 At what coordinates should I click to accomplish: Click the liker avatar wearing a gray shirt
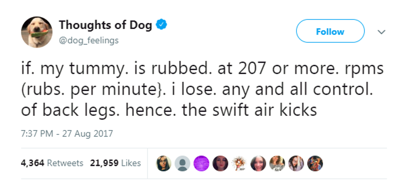coord(277,163)
